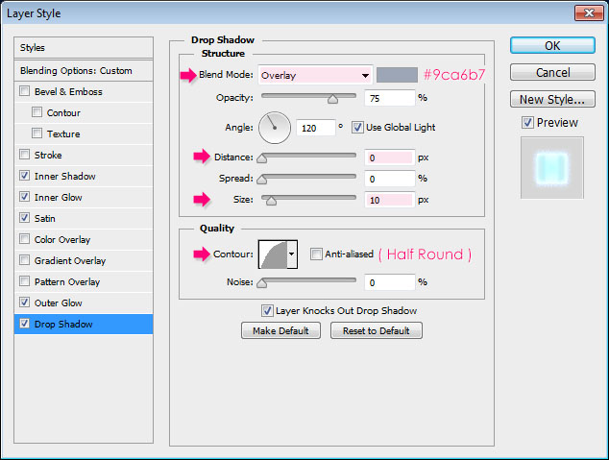This screenshot has width=609, height=460.
Task: Click the New Style... button
Action: 551,99
